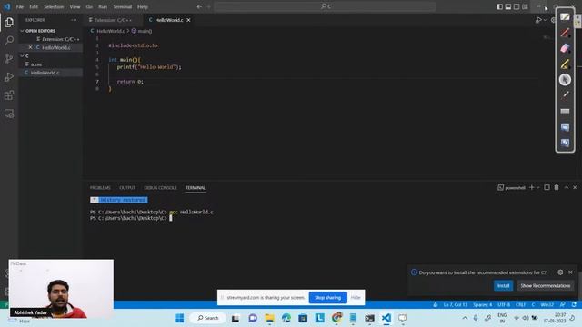Open the Remote Explorer view
Image resolution: width=582 pixels, height=327 pixels.
pos(9,114)
